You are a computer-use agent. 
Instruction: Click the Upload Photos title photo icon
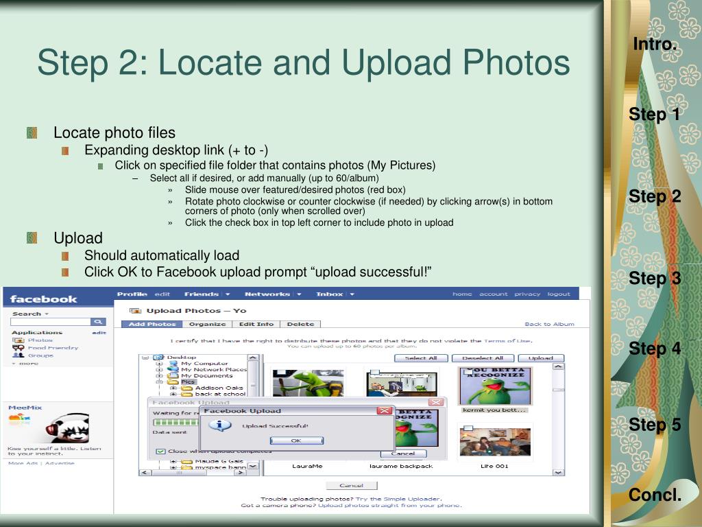(135, 311)
